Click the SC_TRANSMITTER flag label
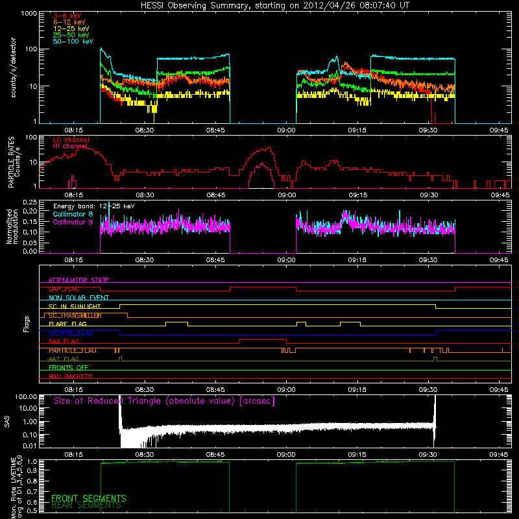This screenshot has height=519, width=519. click(x=75, y=315)
